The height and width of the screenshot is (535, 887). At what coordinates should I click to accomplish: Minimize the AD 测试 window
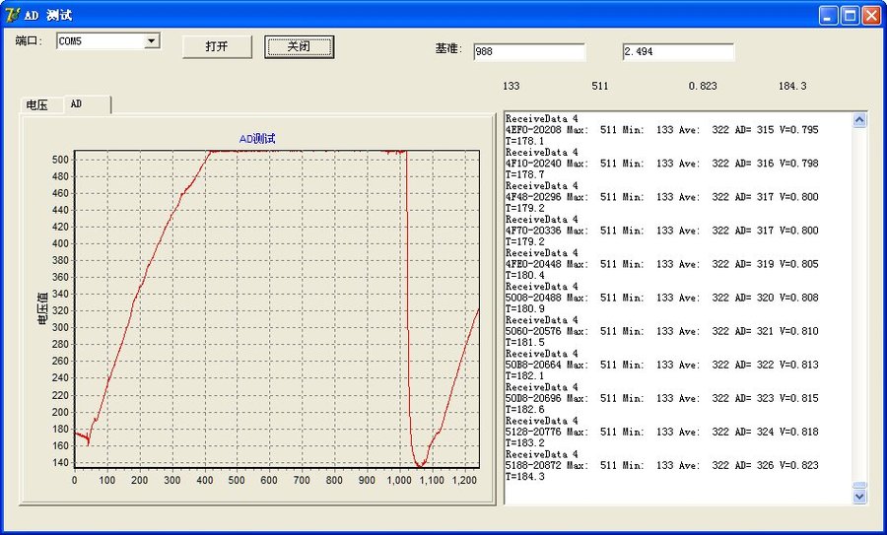(829, 15)
